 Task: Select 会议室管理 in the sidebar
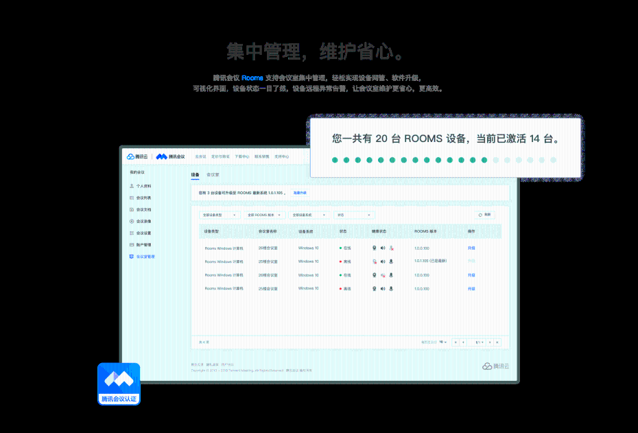142,257
